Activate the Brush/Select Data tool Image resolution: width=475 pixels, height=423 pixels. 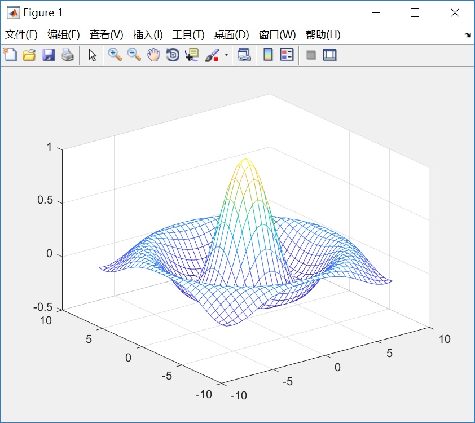[x=213, y=55]
